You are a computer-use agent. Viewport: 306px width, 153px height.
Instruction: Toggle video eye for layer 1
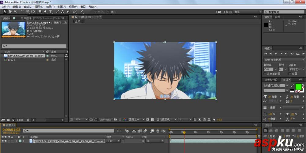point(2,141)
